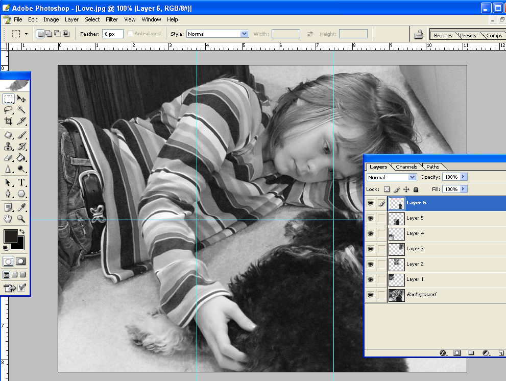The image size is (506, 381).
Task: Select the Shape tool
Action: (21, 194)
